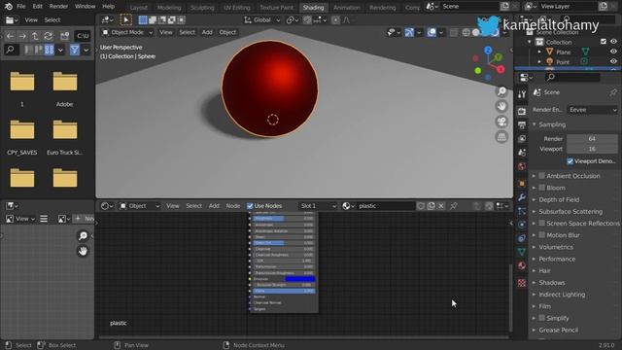Create a new folder in file browser

[x=65, y=36]
